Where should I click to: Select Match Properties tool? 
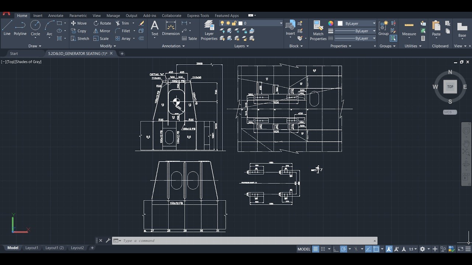(318, 30)
